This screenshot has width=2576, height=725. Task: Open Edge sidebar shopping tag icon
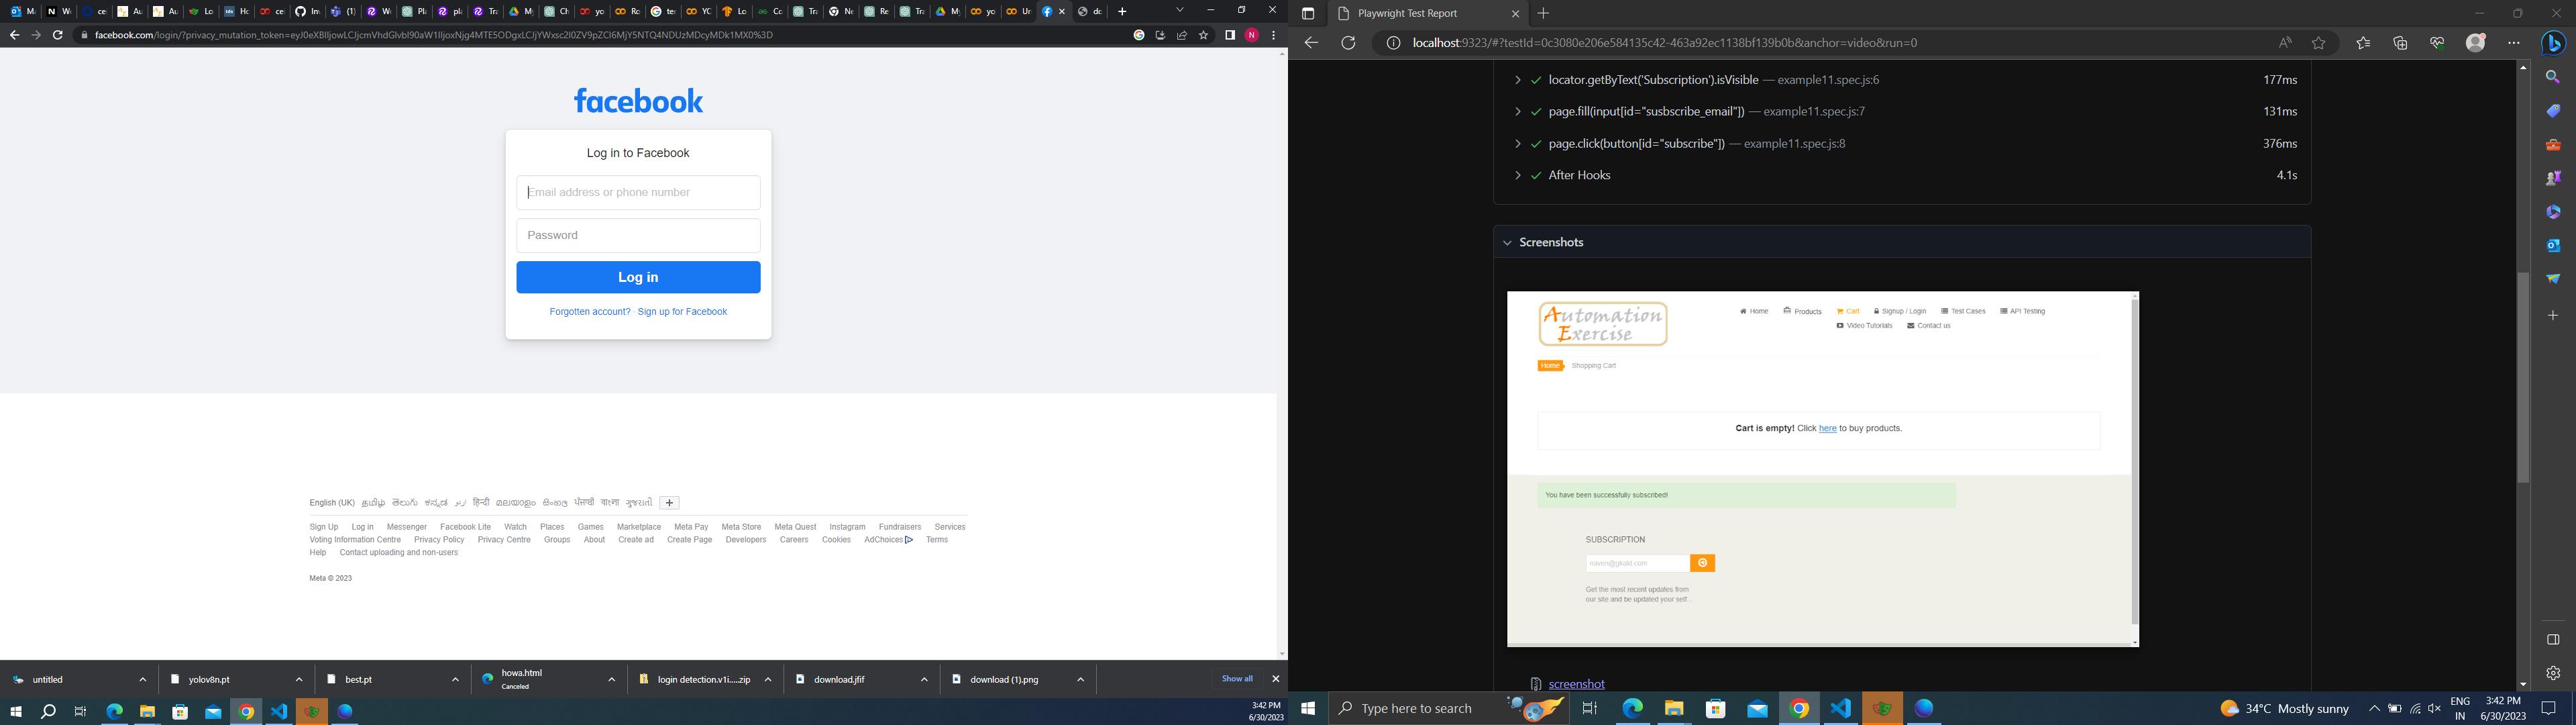2553,110
